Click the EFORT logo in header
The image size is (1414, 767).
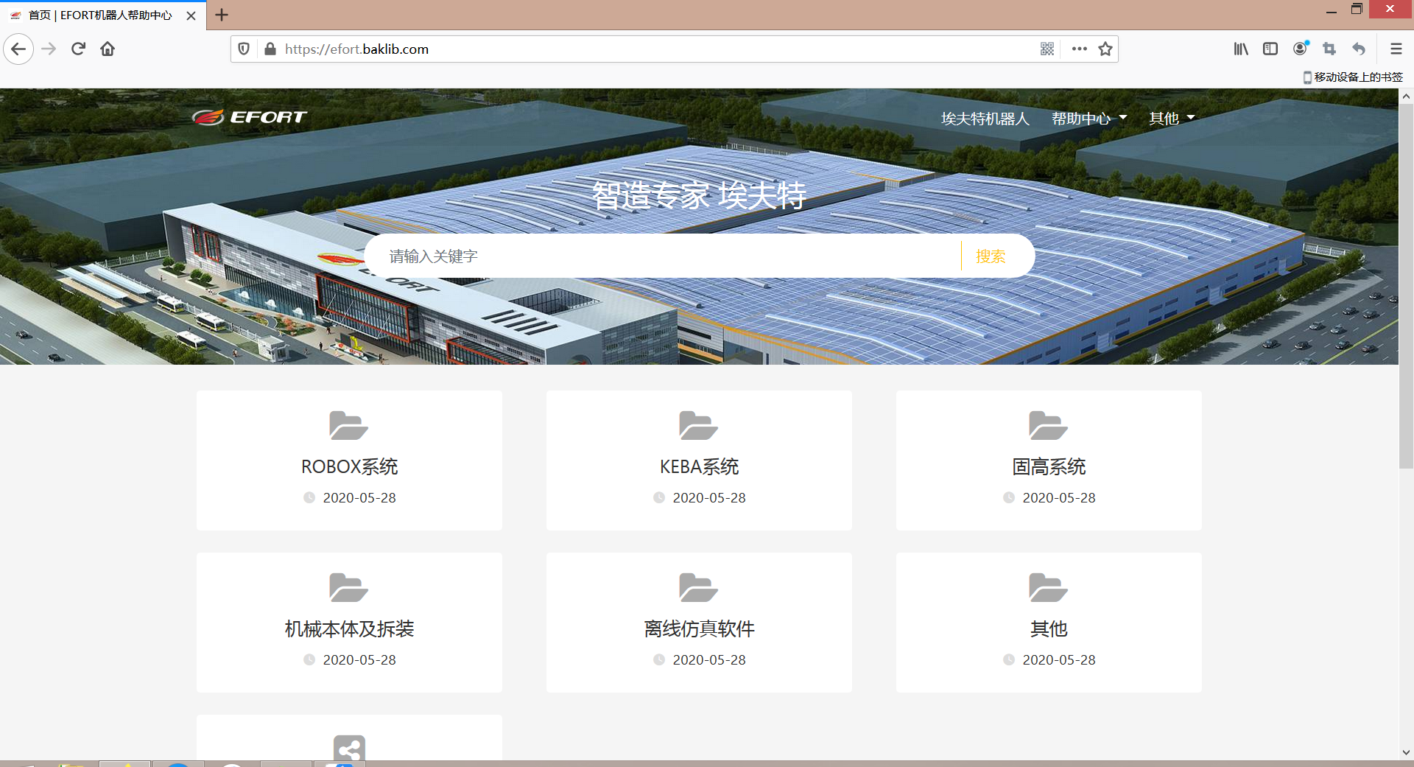(x=250, y=117)
